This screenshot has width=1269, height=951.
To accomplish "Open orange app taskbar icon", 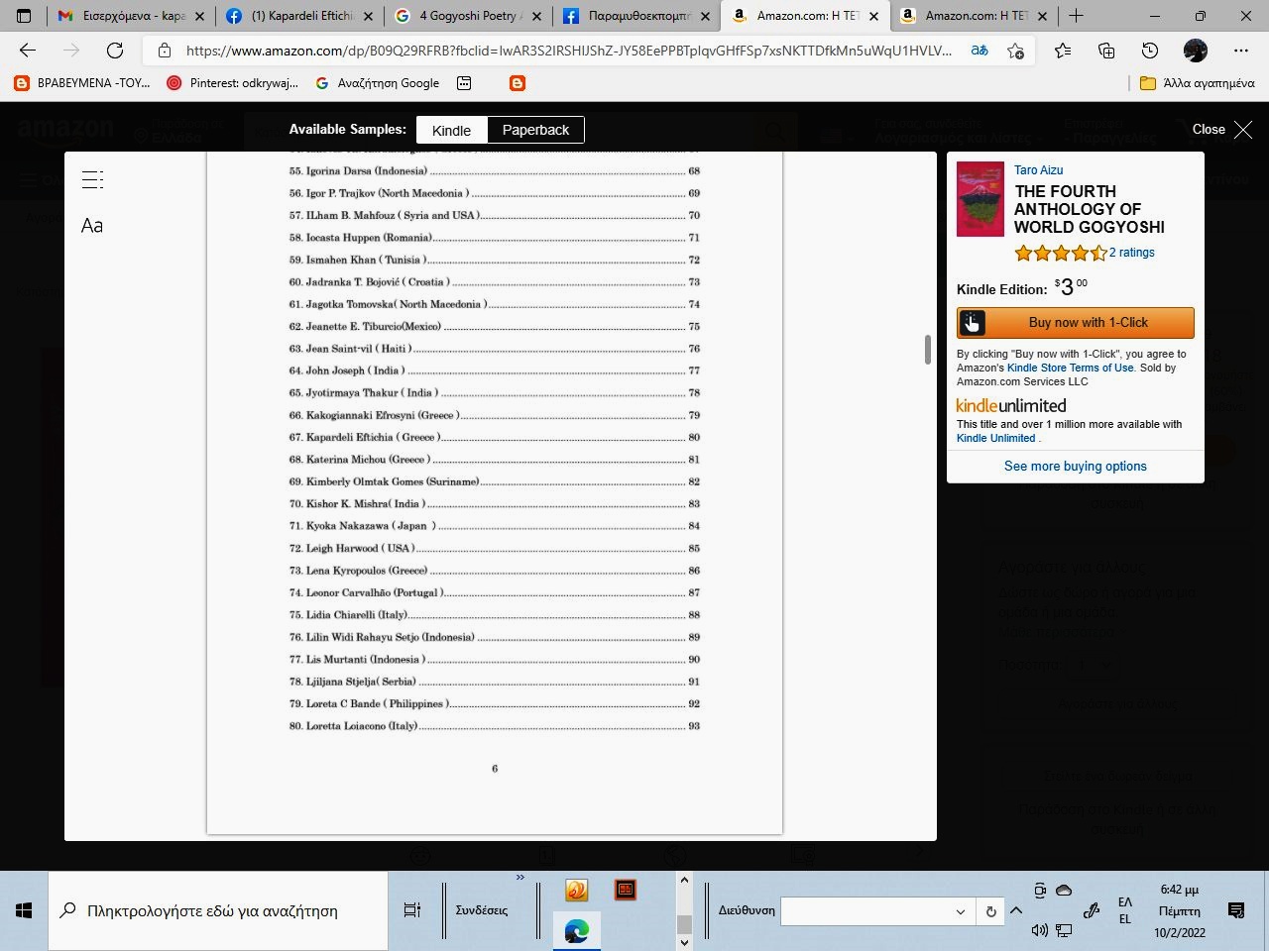I will point(577,891).
